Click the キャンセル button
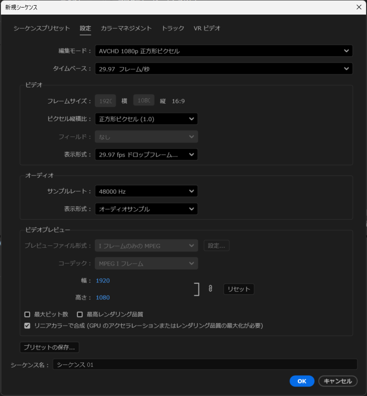Image resolution: width=367 pixels, height=396 pixels. tap(338, 381)
